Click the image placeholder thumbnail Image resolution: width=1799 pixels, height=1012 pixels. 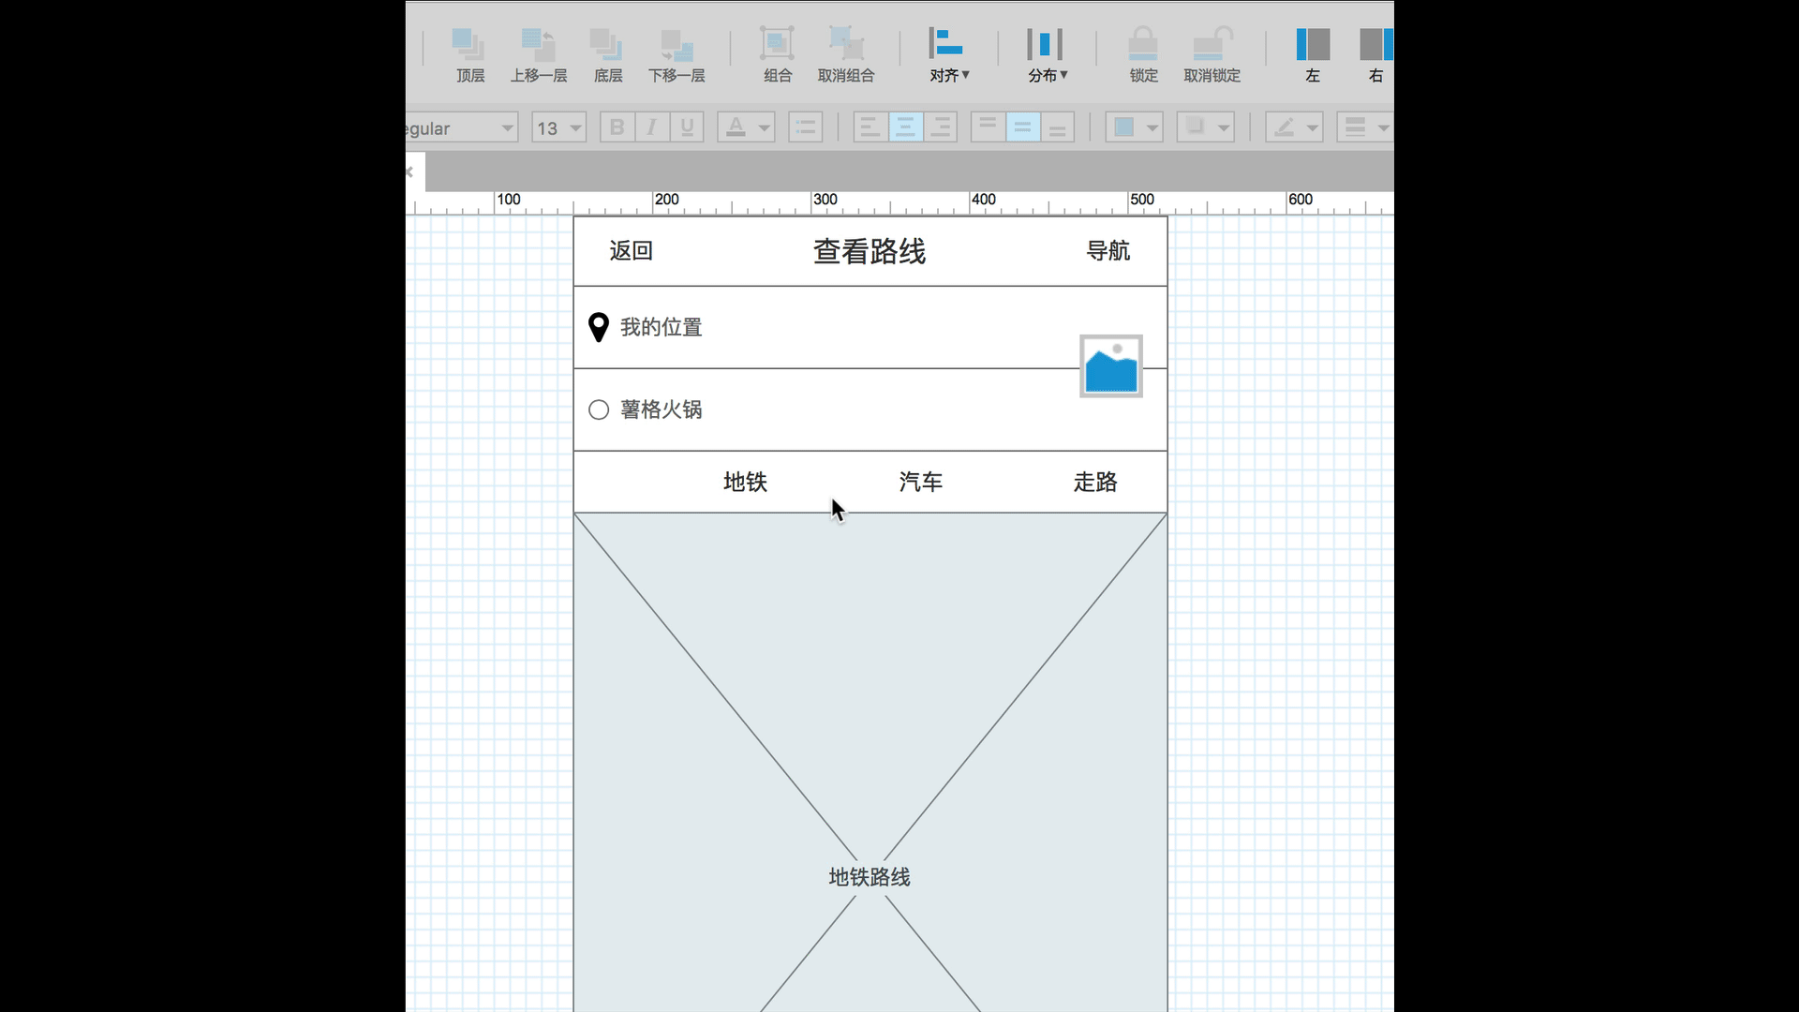pos(1110,366)
